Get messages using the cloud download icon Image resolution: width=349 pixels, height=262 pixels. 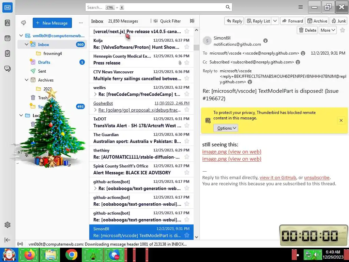(24, 23)
